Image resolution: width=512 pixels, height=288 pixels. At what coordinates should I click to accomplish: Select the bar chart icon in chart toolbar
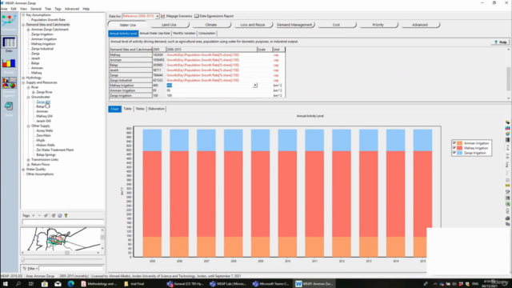(507, 128)
